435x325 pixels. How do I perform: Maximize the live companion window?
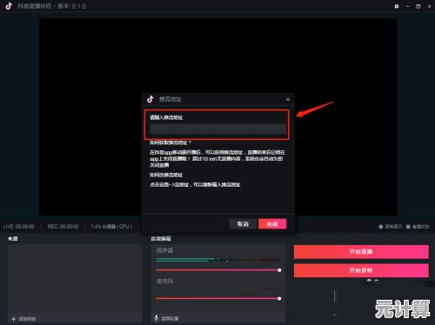[418, 6]
